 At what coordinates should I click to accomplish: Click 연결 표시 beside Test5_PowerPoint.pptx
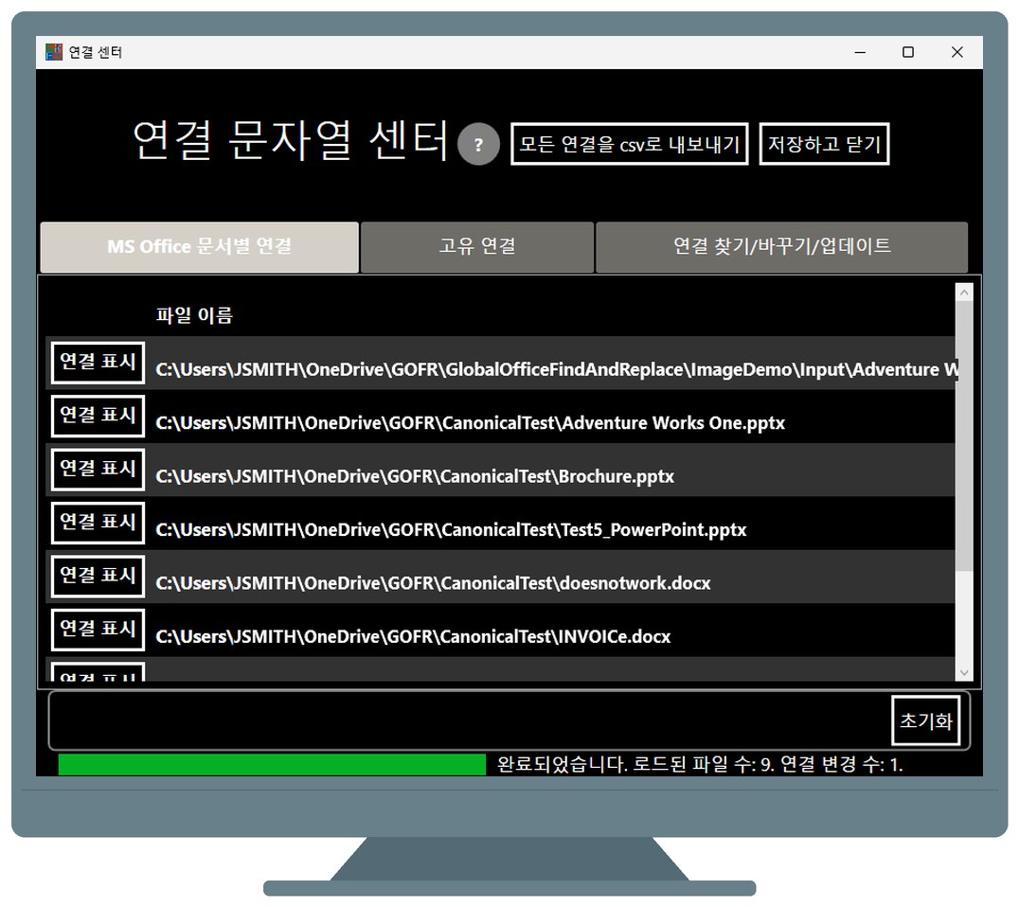click(98, 523)
